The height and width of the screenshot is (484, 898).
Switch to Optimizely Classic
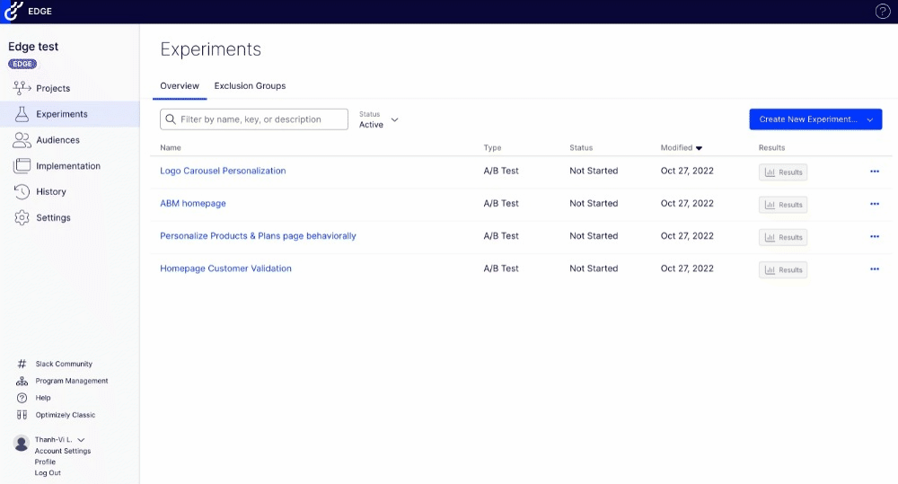pos(66,415)
